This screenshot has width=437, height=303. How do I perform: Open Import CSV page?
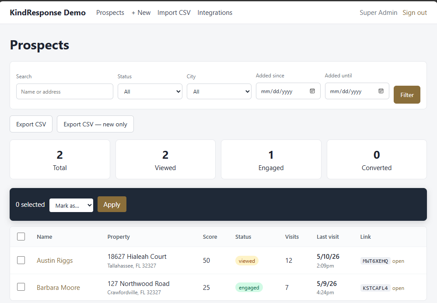tap(174, 13)
